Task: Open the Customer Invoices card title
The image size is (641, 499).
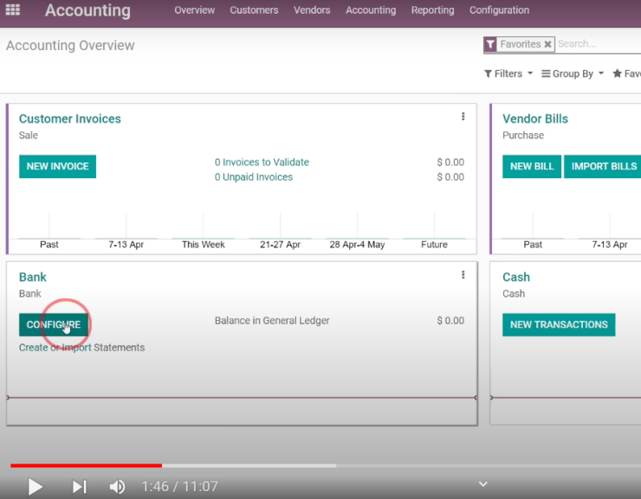Action: tap(70, 118)
